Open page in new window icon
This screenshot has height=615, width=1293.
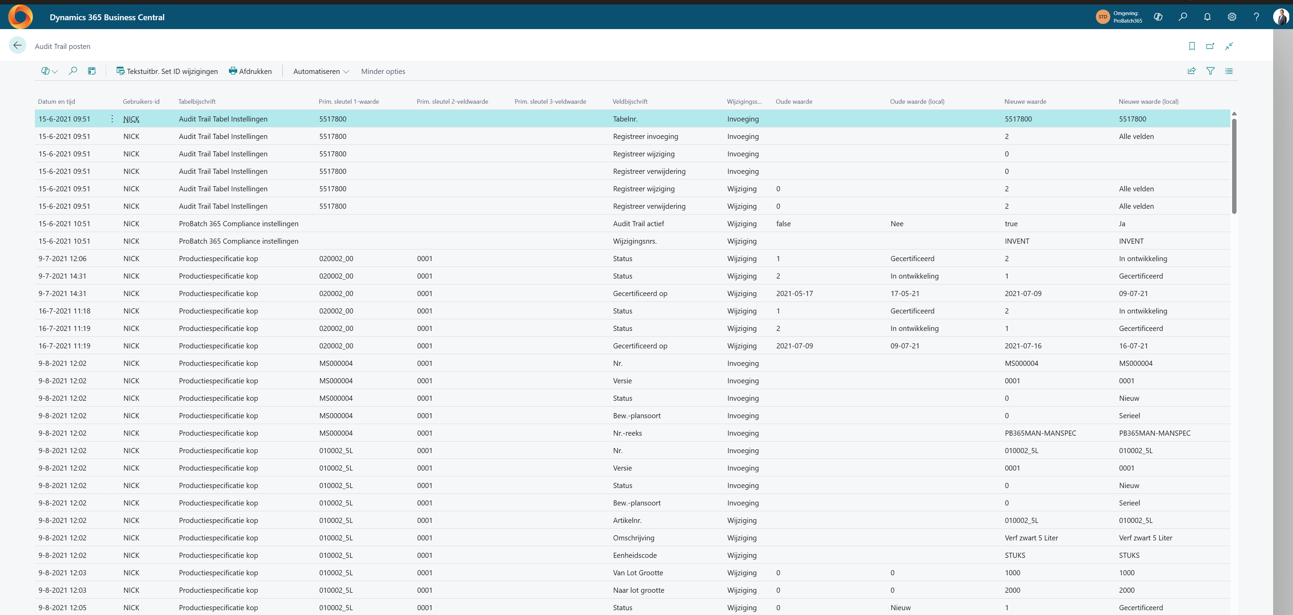coord(1210,46)
